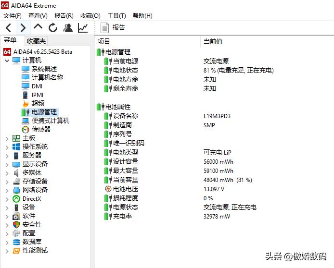Expand the 多媒体 tree node
334x268 pixels.
coord(7,173)
